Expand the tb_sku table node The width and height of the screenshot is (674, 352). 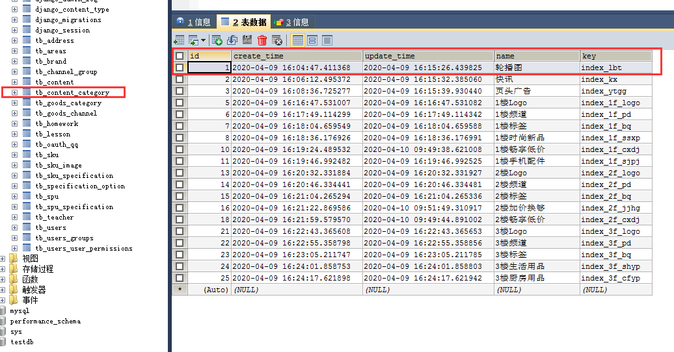[x=14, y=155]
